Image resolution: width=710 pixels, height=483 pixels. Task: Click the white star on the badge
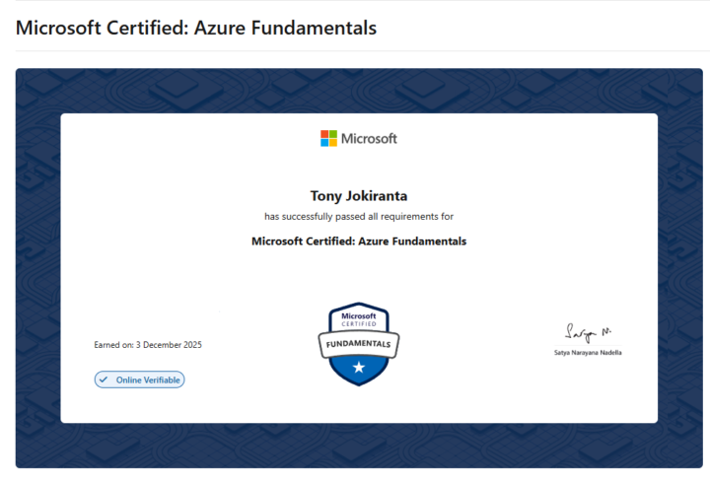(359, 367)
